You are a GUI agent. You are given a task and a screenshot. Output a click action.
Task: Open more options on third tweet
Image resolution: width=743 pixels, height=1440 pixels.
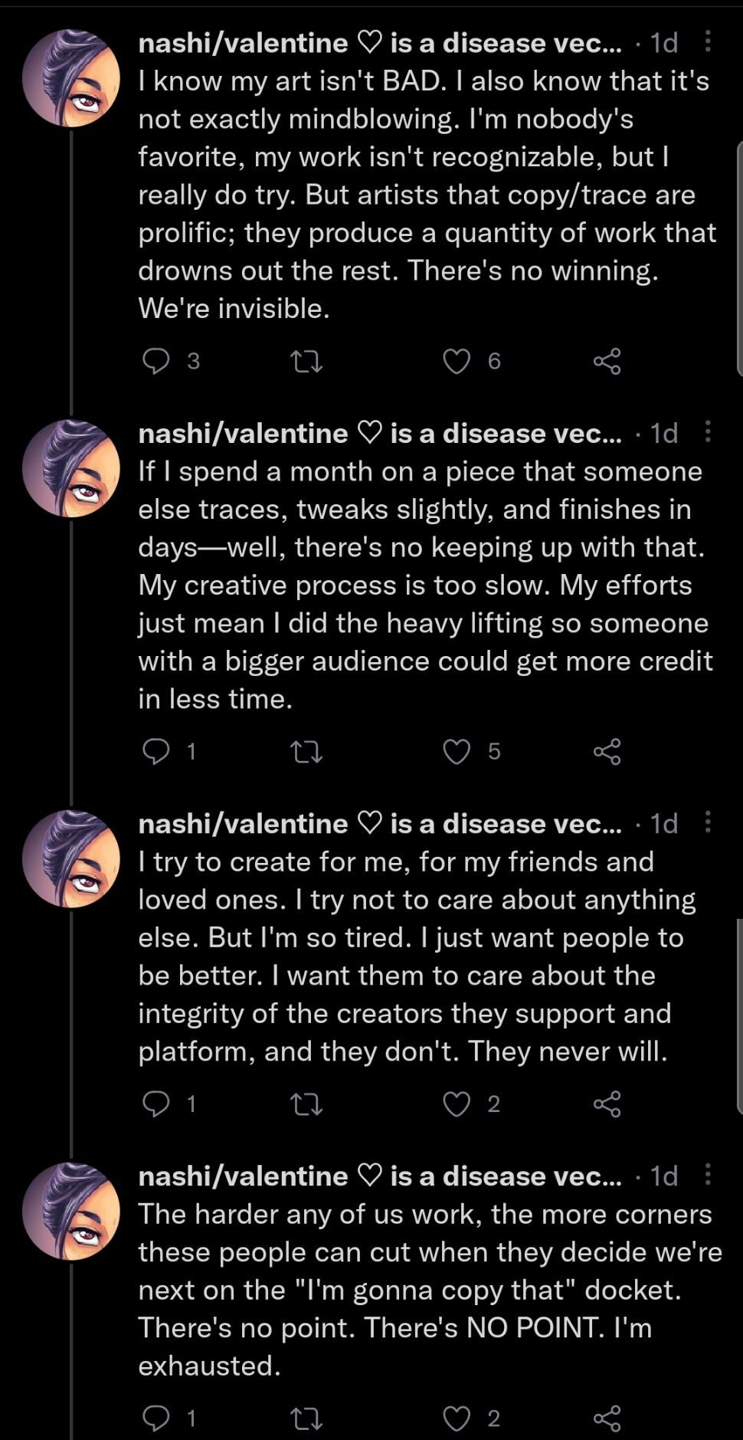(708, 822)
